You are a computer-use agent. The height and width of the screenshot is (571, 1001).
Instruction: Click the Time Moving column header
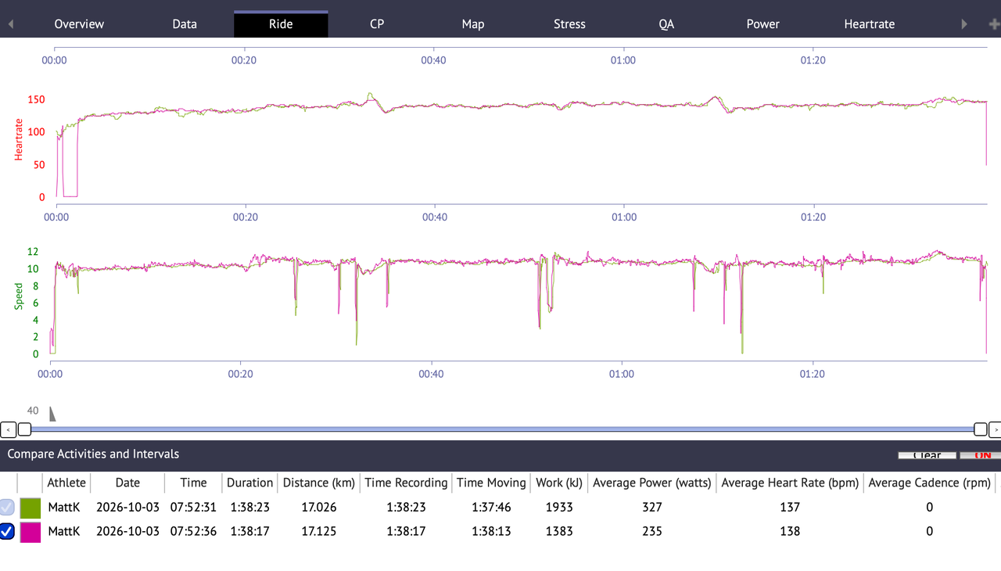click(492, 483)
